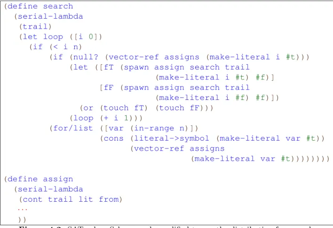Select the "(touch fF)" expression
This screenshot has width=333, height=228.
[179, 108]
